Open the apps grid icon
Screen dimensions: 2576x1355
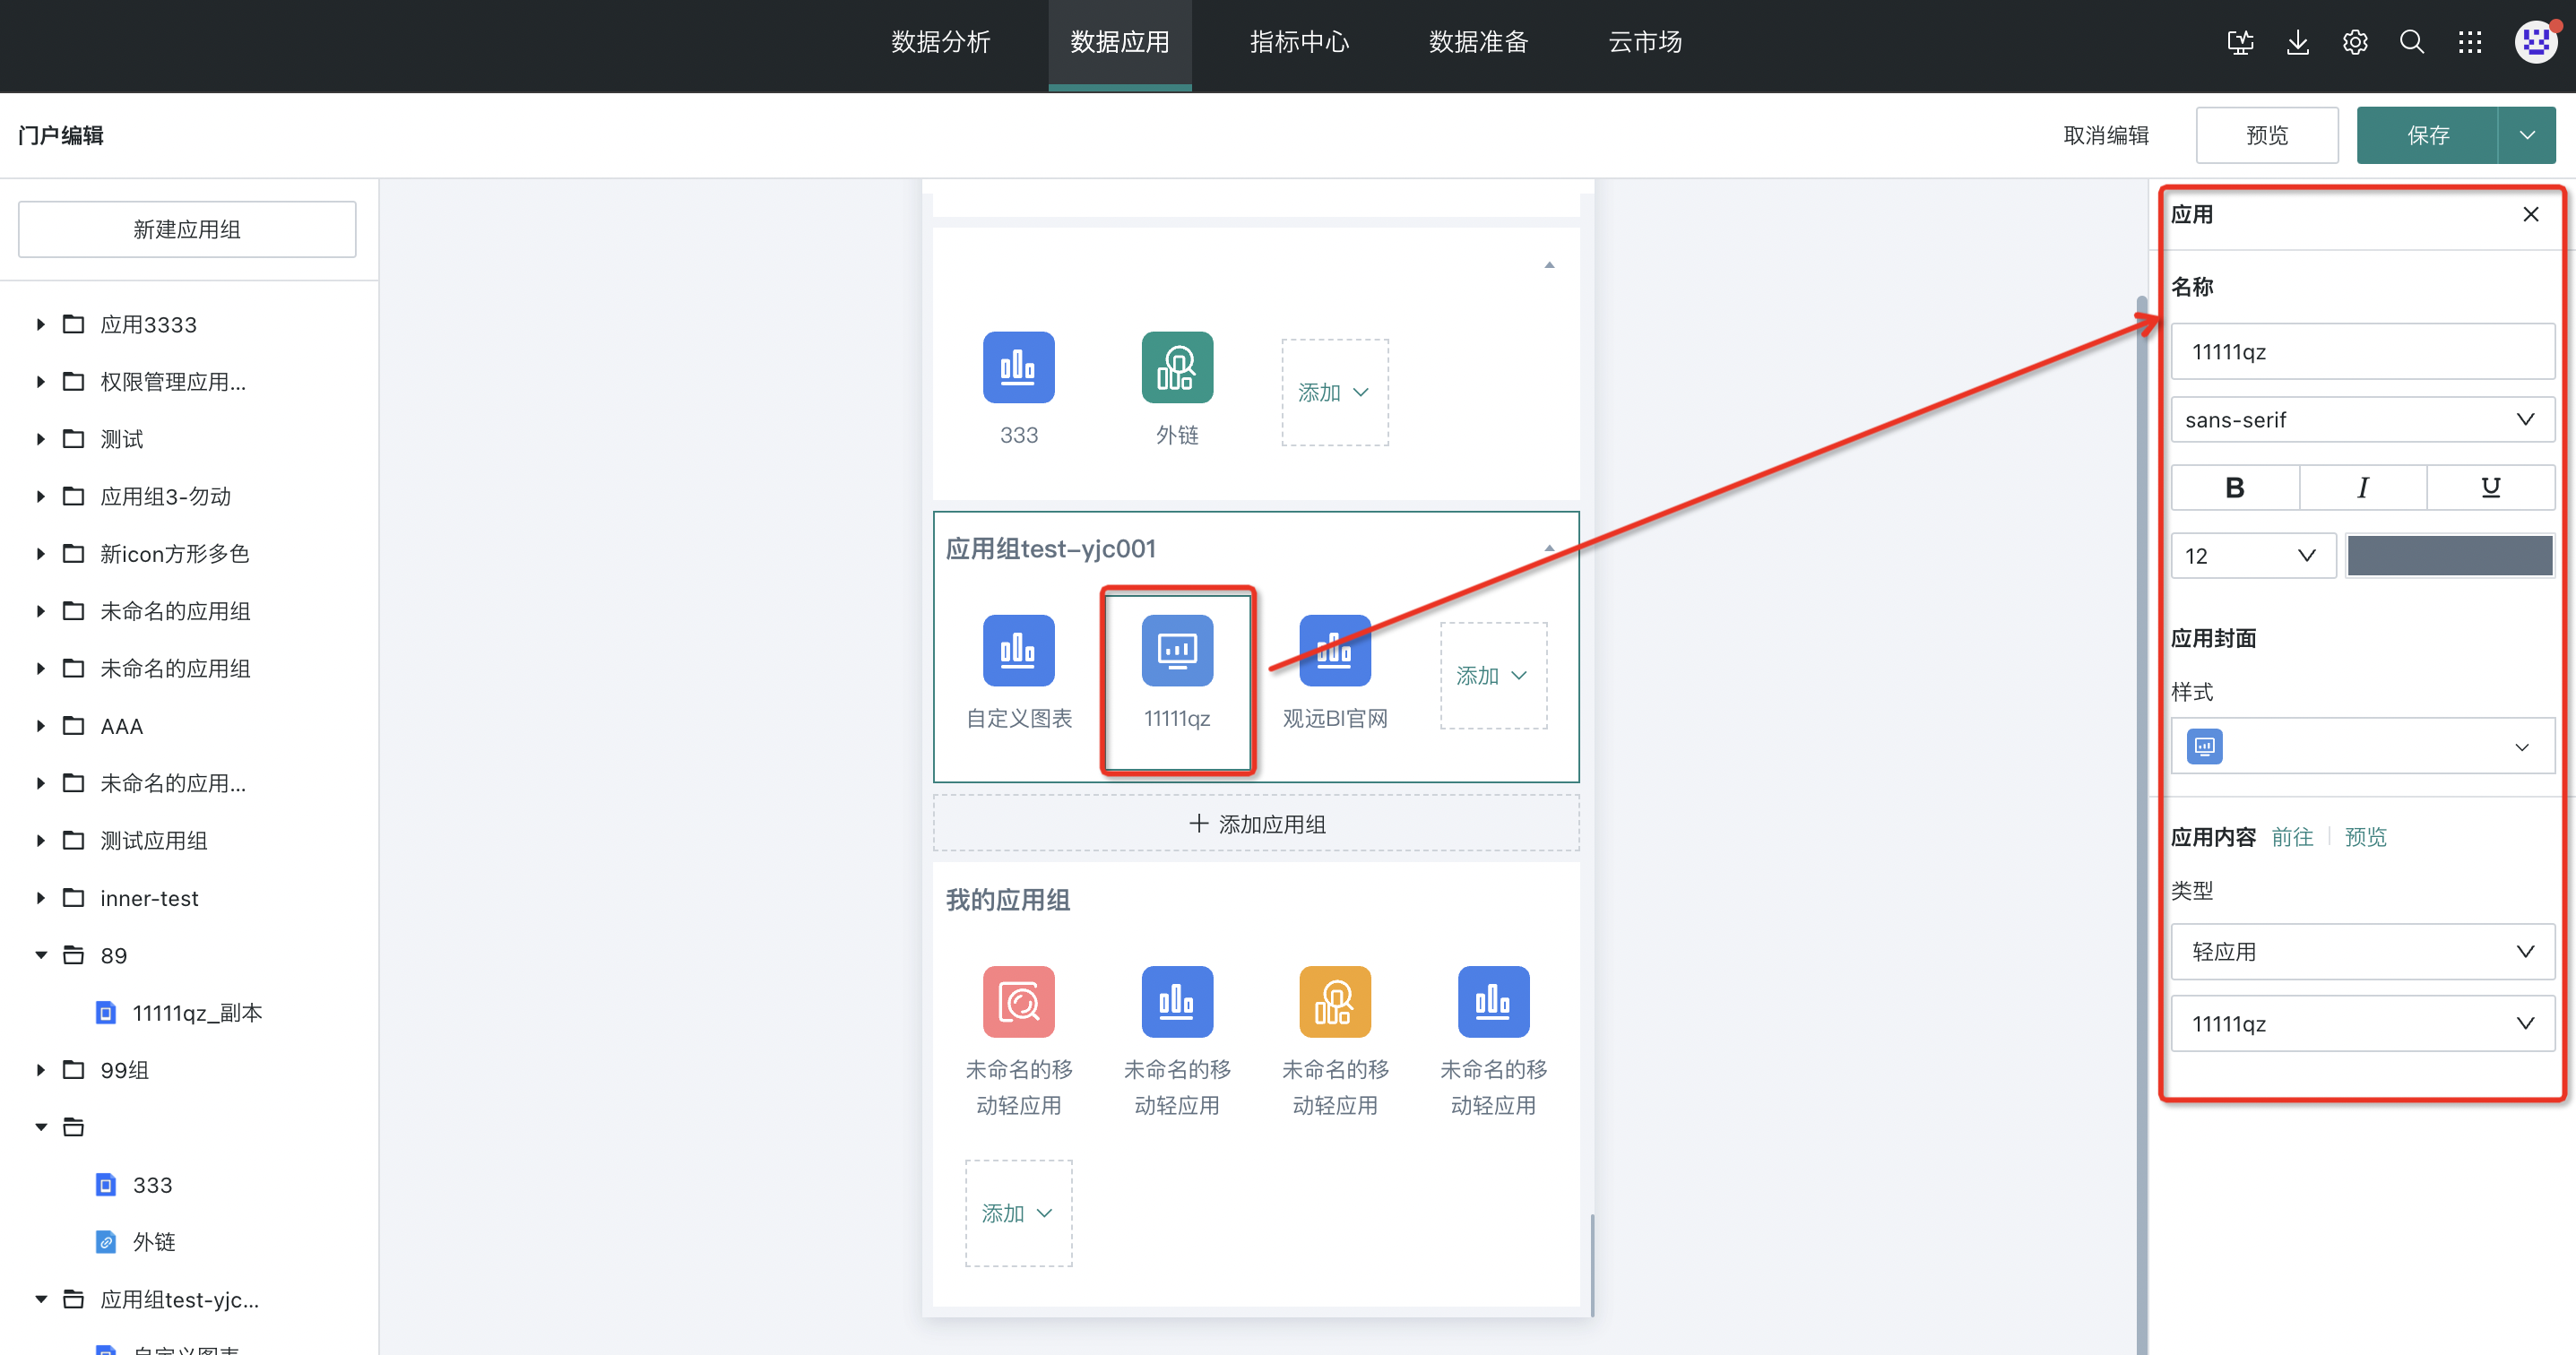click(2469, 42)
